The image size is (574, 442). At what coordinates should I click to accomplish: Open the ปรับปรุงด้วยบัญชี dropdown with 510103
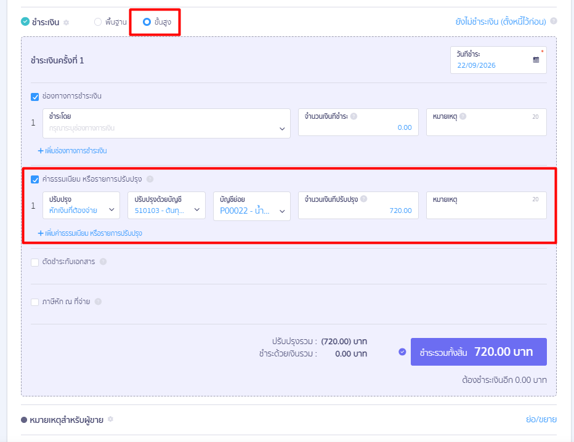[166, 206]
